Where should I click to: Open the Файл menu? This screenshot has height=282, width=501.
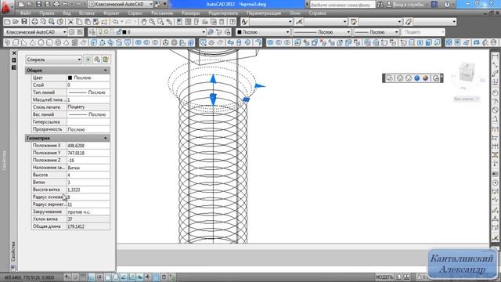[x=25, y=13]
